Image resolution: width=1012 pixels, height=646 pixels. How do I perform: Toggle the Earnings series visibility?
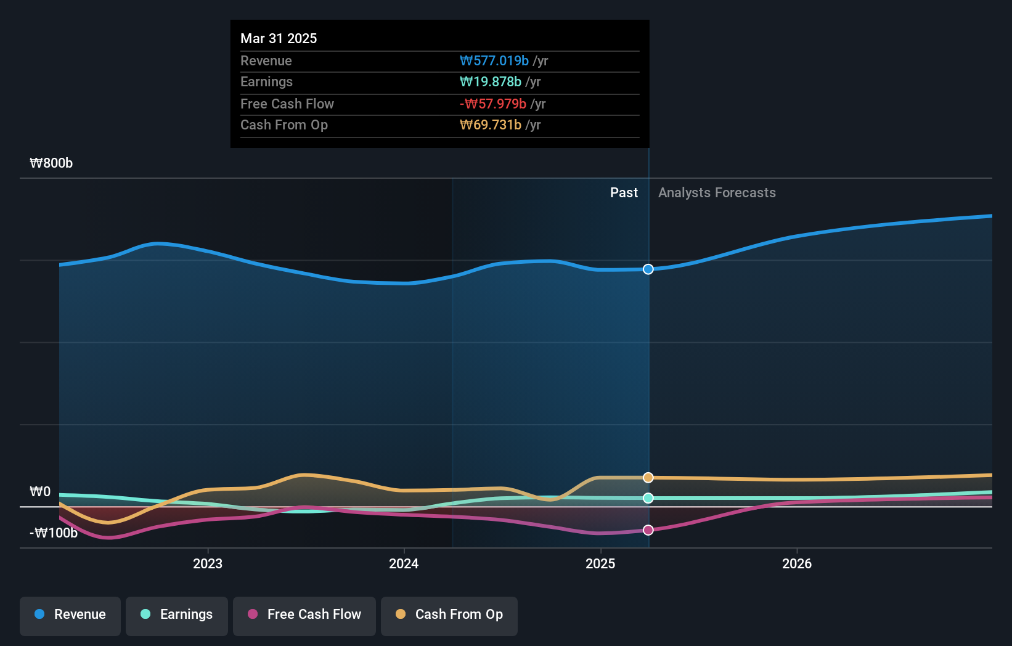(x=176, y=615)
